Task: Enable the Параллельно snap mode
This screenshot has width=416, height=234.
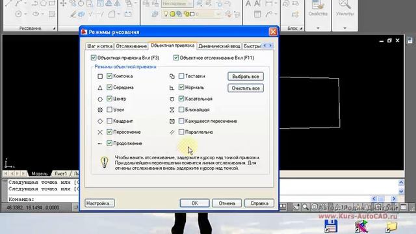Action: [x=181, y=131]
